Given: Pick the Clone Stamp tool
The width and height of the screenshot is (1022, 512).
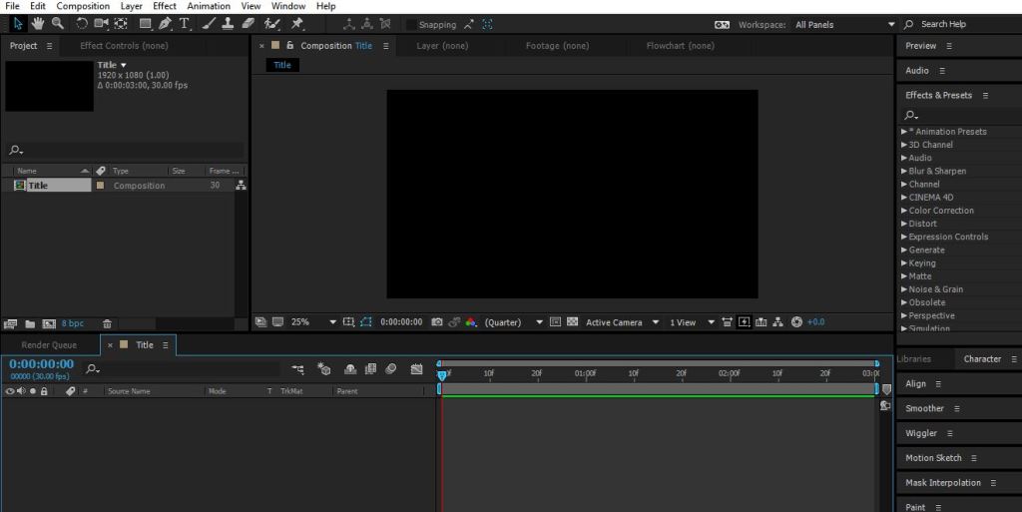Looking at the screenshot, I should tap(228, 24).
